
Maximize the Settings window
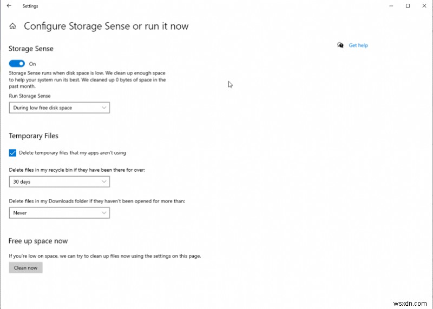[x=408, y=6]
